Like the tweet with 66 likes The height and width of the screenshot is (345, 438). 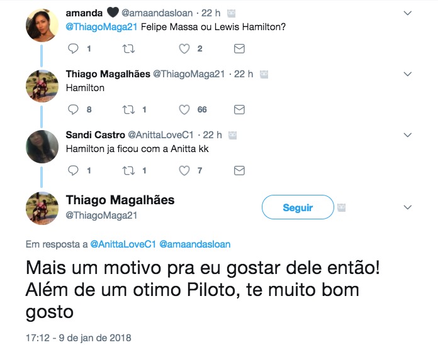184,109
